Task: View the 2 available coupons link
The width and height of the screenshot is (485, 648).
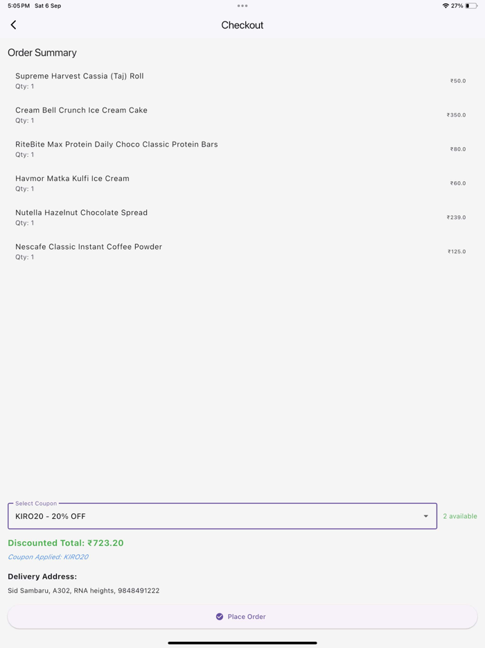Action: click(x=459, y=516)
